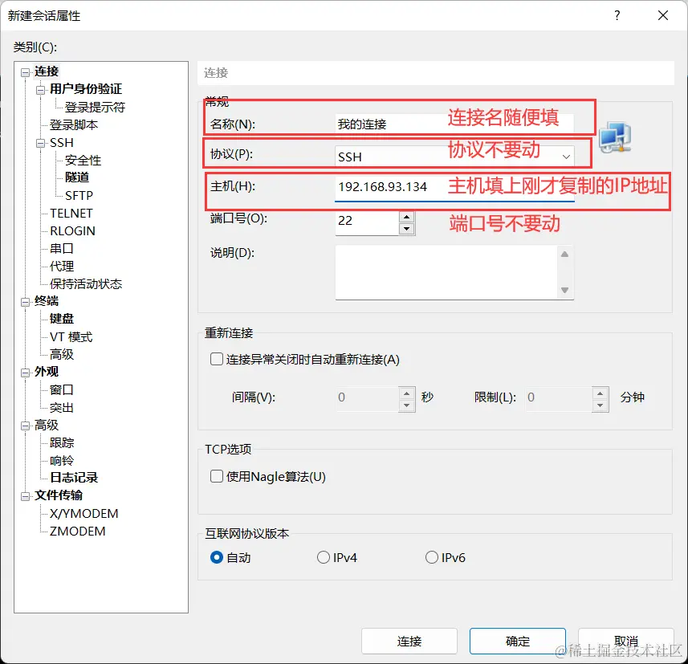
Task: Collapse the 外观 tree node
Action: pyautogui.click(x=26, y=373)
